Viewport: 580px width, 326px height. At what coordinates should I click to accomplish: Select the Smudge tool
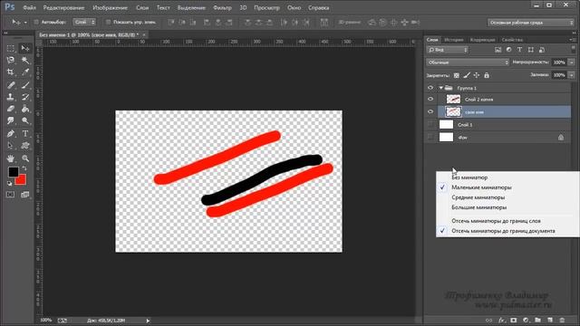click(11, 120)
